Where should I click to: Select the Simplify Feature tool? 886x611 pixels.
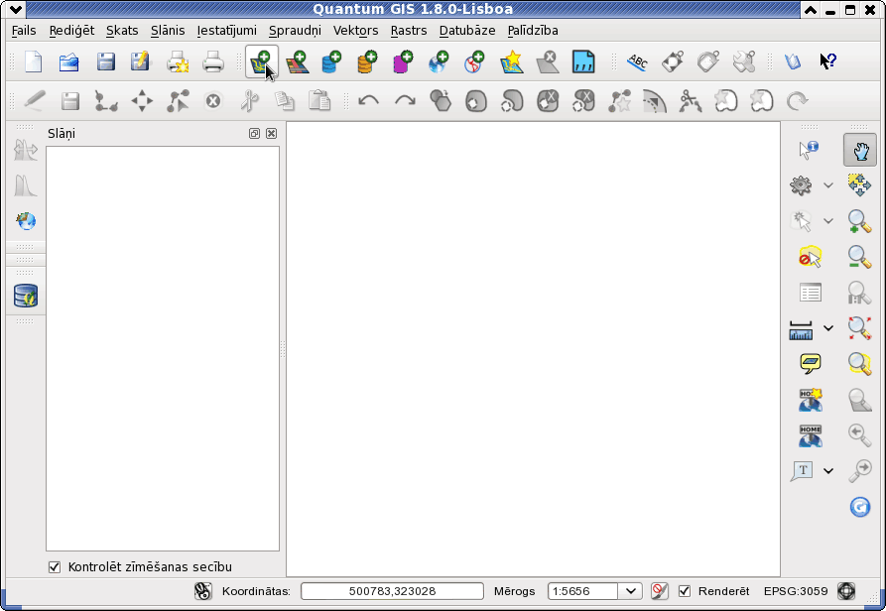[x=441, y=101]
